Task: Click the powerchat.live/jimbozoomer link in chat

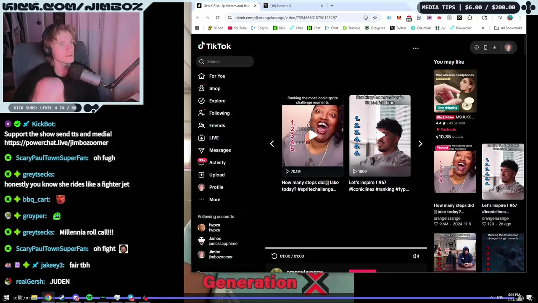Action: [x=56, y=143]
